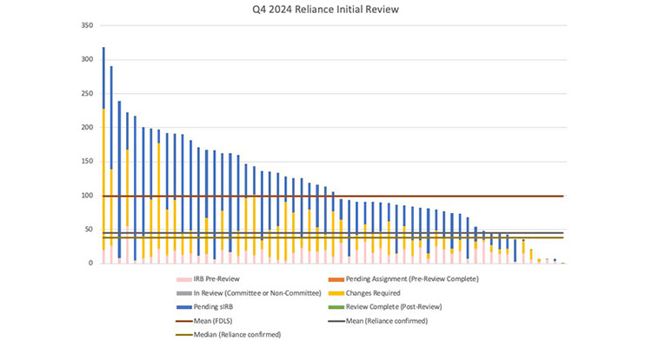
Task: Click the chart title 'Q4 2024 Reliance Initial Review'
Action: pos(324,10)
